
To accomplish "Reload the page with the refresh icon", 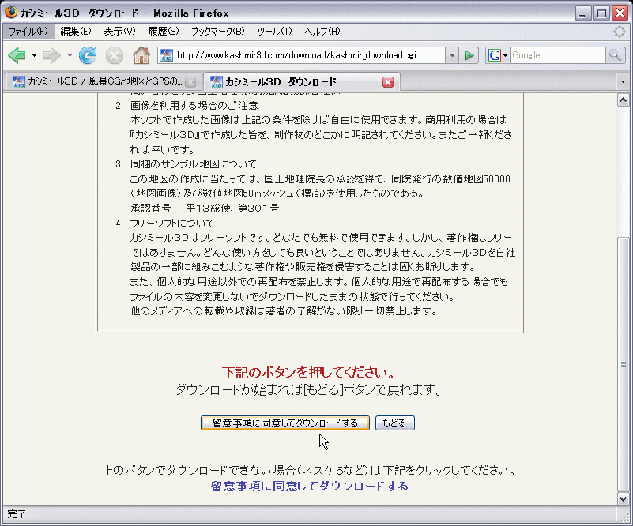I will pos(88,55).
